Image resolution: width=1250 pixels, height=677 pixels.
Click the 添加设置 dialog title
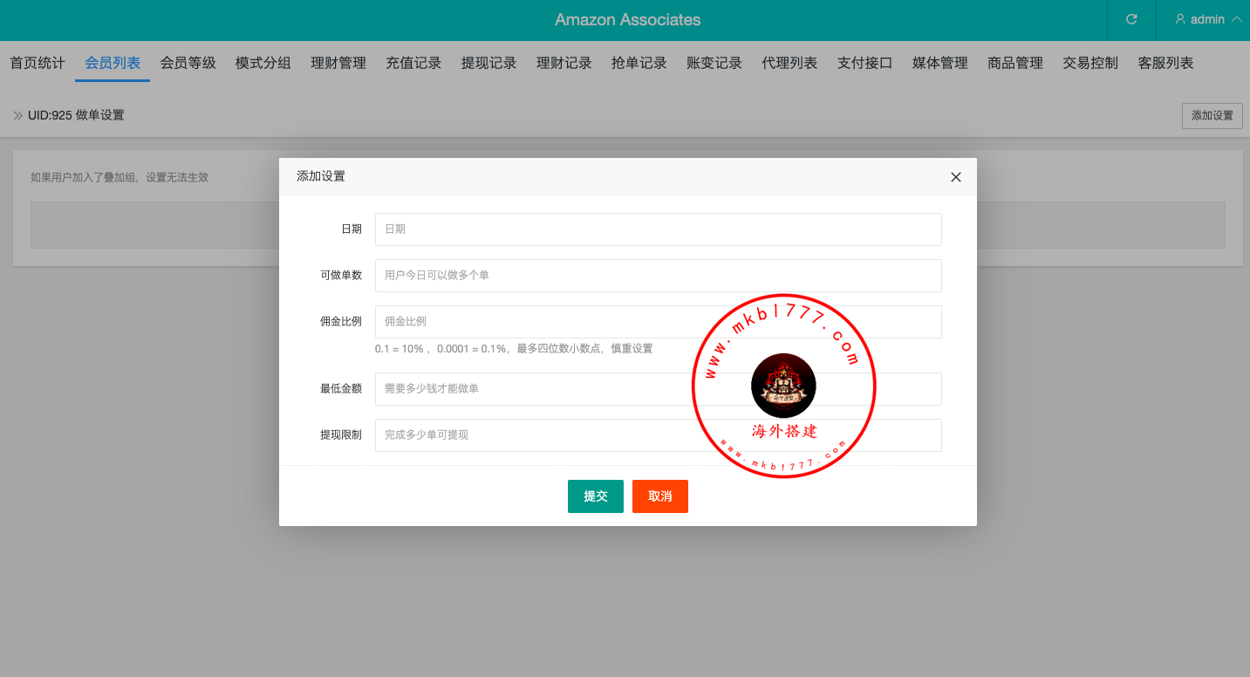click(321, 176)
